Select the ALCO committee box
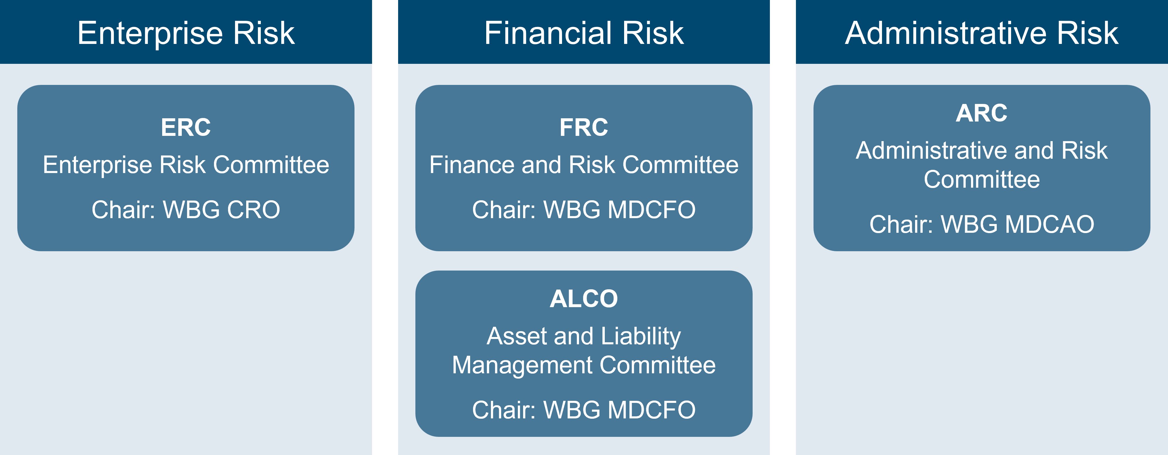 pyautogui.click(x=583, y=354)
